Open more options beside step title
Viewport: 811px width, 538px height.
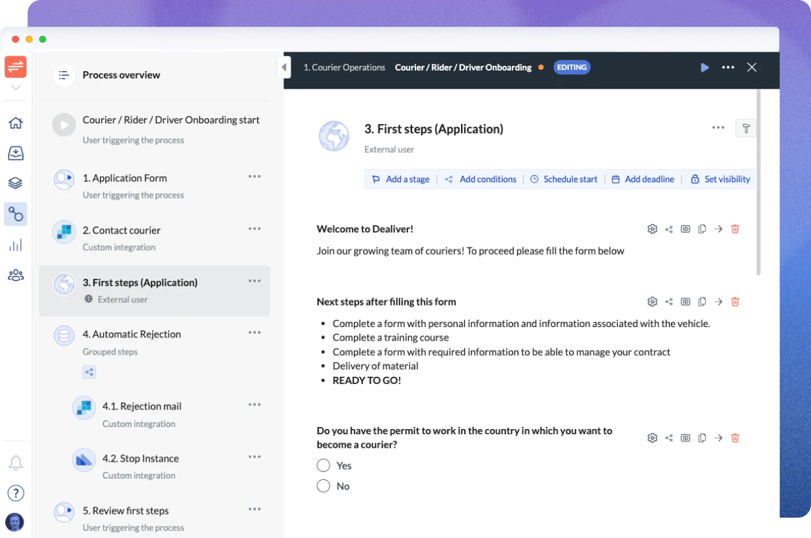(x=718, y=127)
